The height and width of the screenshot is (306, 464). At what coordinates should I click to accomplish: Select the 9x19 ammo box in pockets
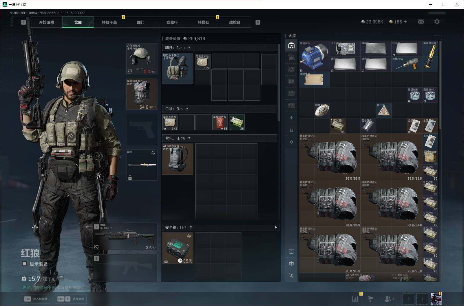[237, 122]
